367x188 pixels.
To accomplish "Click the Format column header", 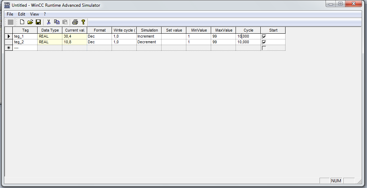I will [100, 30].
